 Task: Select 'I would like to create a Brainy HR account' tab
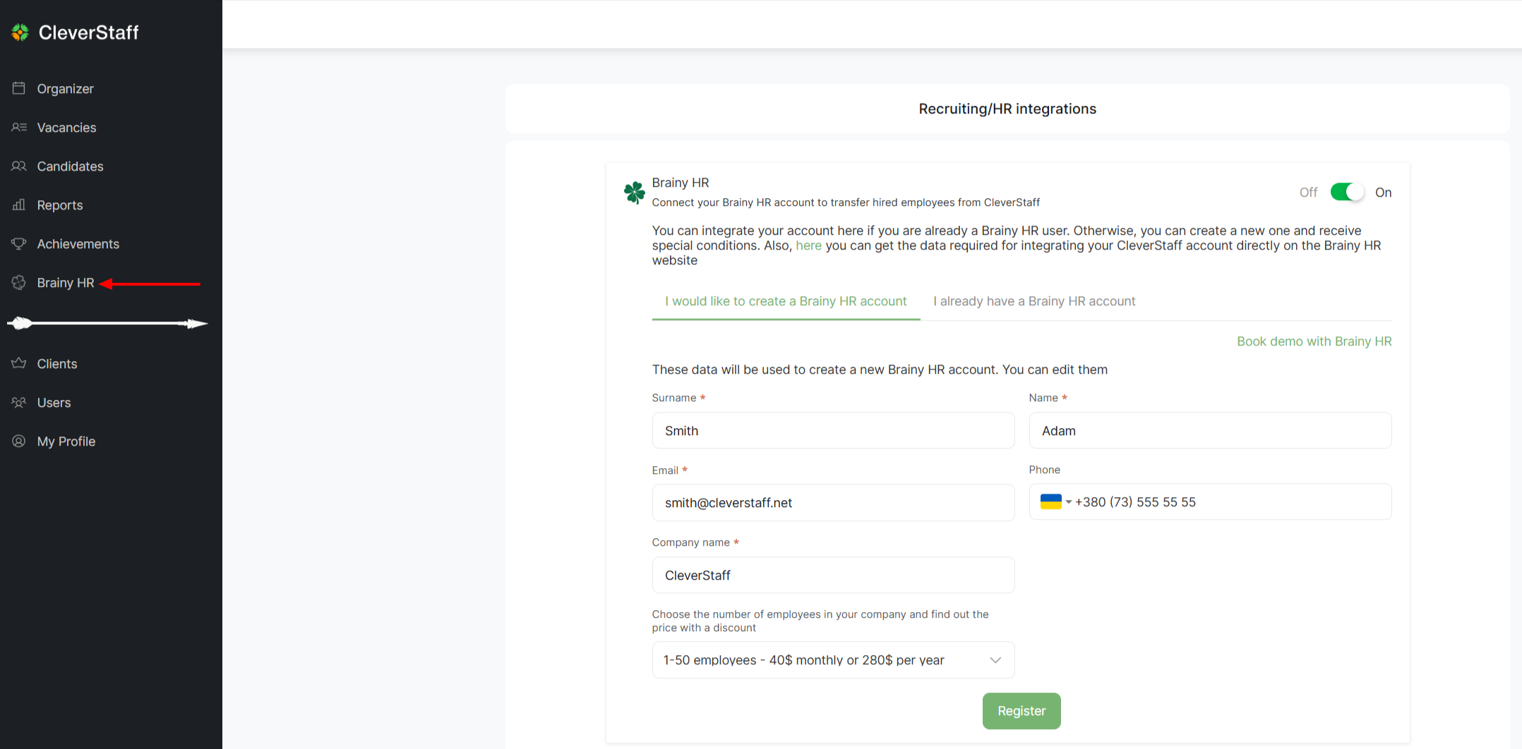tap(786, 301)
